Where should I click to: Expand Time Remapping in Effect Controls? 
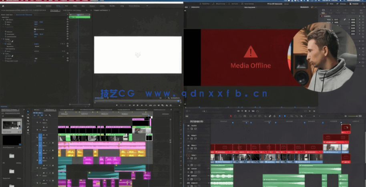(2, 49)
